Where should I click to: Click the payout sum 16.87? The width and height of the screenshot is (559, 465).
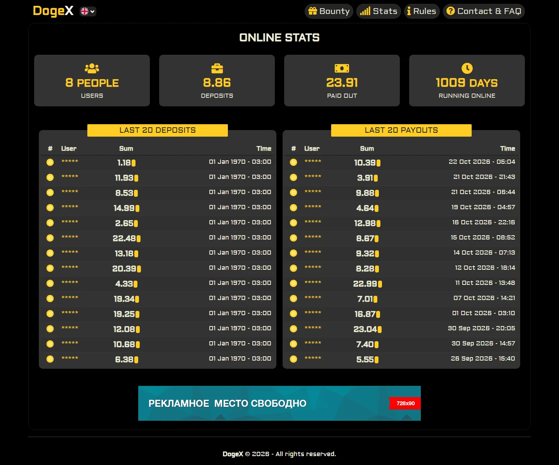tap(365, 314)
